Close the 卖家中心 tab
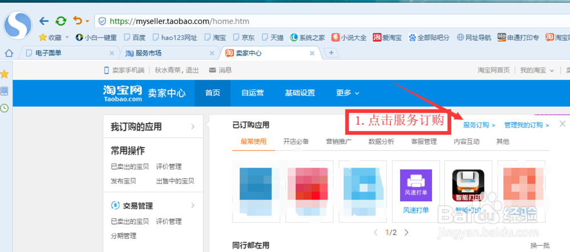Image resolution: width=570 pixels, height=252 pixels. point(312,54)
